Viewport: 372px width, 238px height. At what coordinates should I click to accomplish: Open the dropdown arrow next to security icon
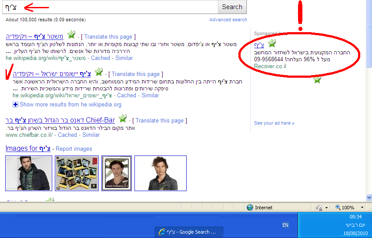coord(327,208)
